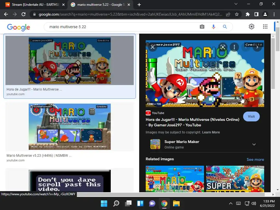
Task: Click the youtube.com source under Hora de Jugar
Action: pos(16,94)
